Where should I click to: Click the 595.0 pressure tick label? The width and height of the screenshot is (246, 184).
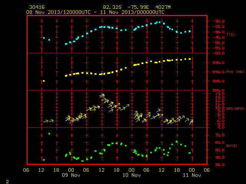[x=218, y=63]
